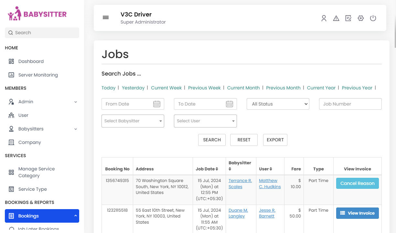This screenshot has width=396, height=233.
Task: Log out using the power icon
Action: point(373,18)
